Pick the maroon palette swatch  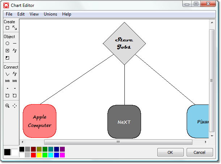[x=33, y=149]
